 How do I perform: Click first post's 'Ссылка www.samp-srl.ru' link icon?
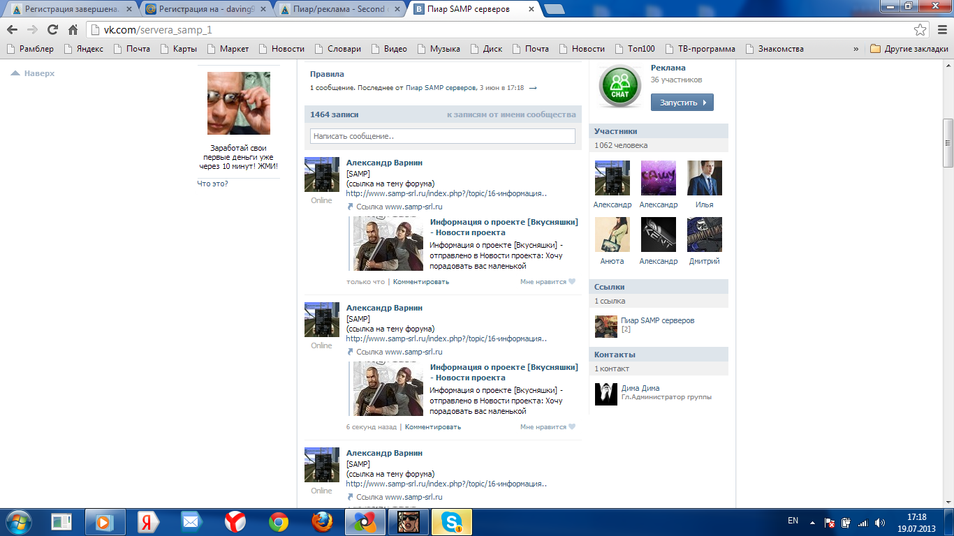pos(351,207)
